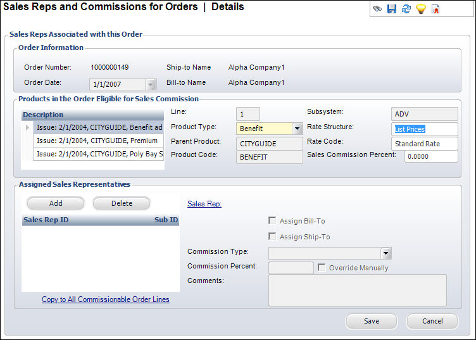The width and height of the screenshot is (476, 340).
Task: Click the Cancel button
Action: click(432, 321)
